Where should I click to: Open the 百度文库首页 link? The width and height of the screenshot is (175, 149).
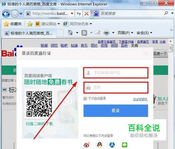point(107,42)
